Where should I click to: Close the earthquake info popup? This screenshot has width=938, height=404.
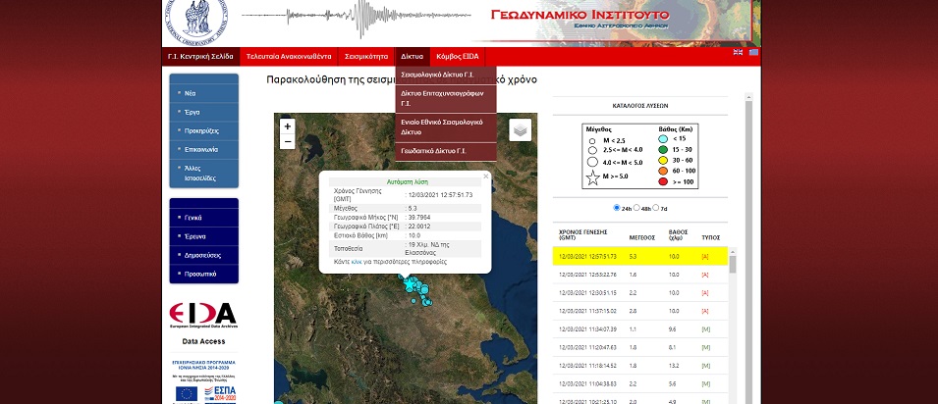coord(486,177)
